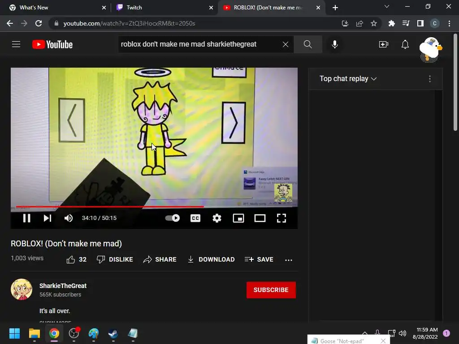This screenshot has height=344, width=459.
Task: Dislike the video
Action: 115,259
